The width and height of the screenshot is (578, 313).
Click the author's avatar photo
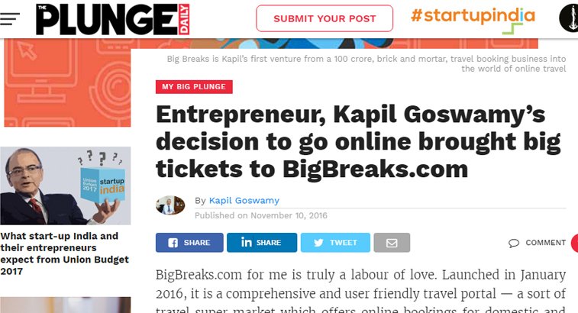170,205
